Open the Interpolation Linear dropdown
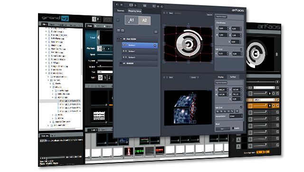The image size is (304, 172). click(236, 116)
